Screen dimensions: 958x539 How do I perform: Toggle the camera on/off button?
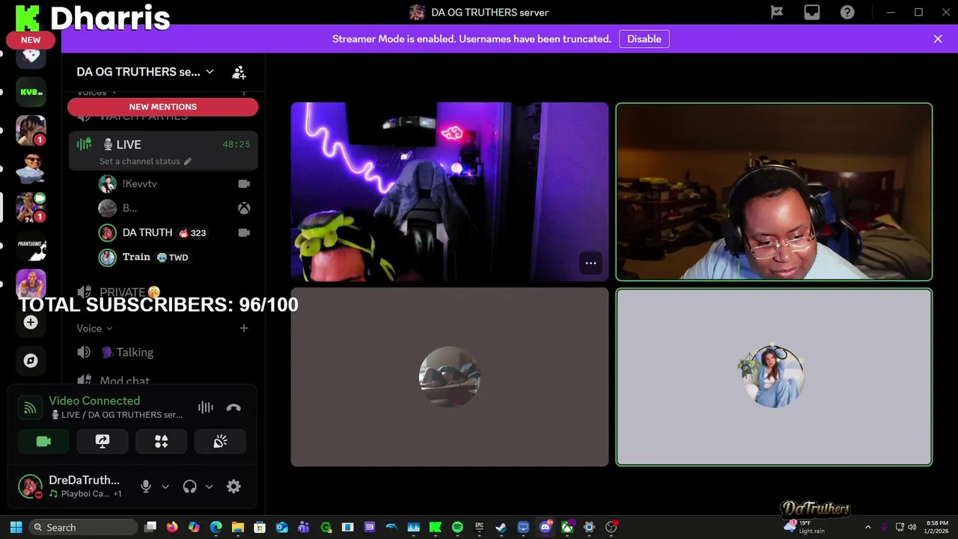coord(43,442)
